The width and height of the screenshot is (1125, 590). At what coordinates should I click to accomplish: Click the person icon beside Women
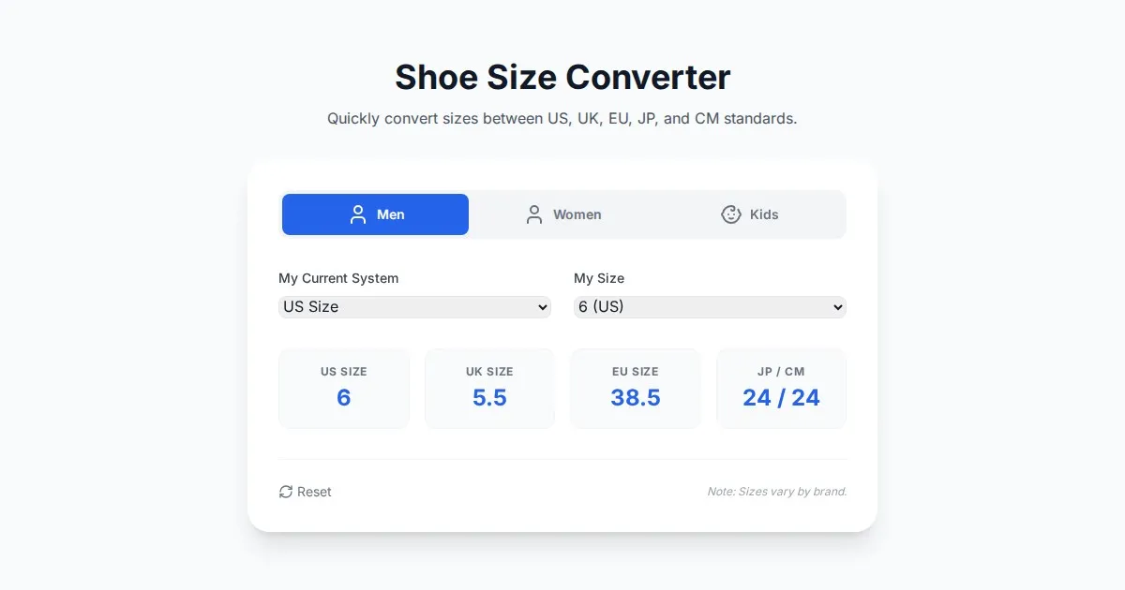click(x=534, y=214)
